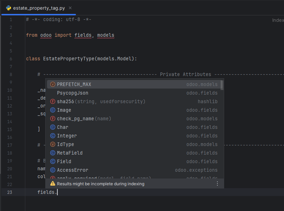Select the AccessError class suggestion
This screenshot has width=284, height=211.
[x=134, y=170]
